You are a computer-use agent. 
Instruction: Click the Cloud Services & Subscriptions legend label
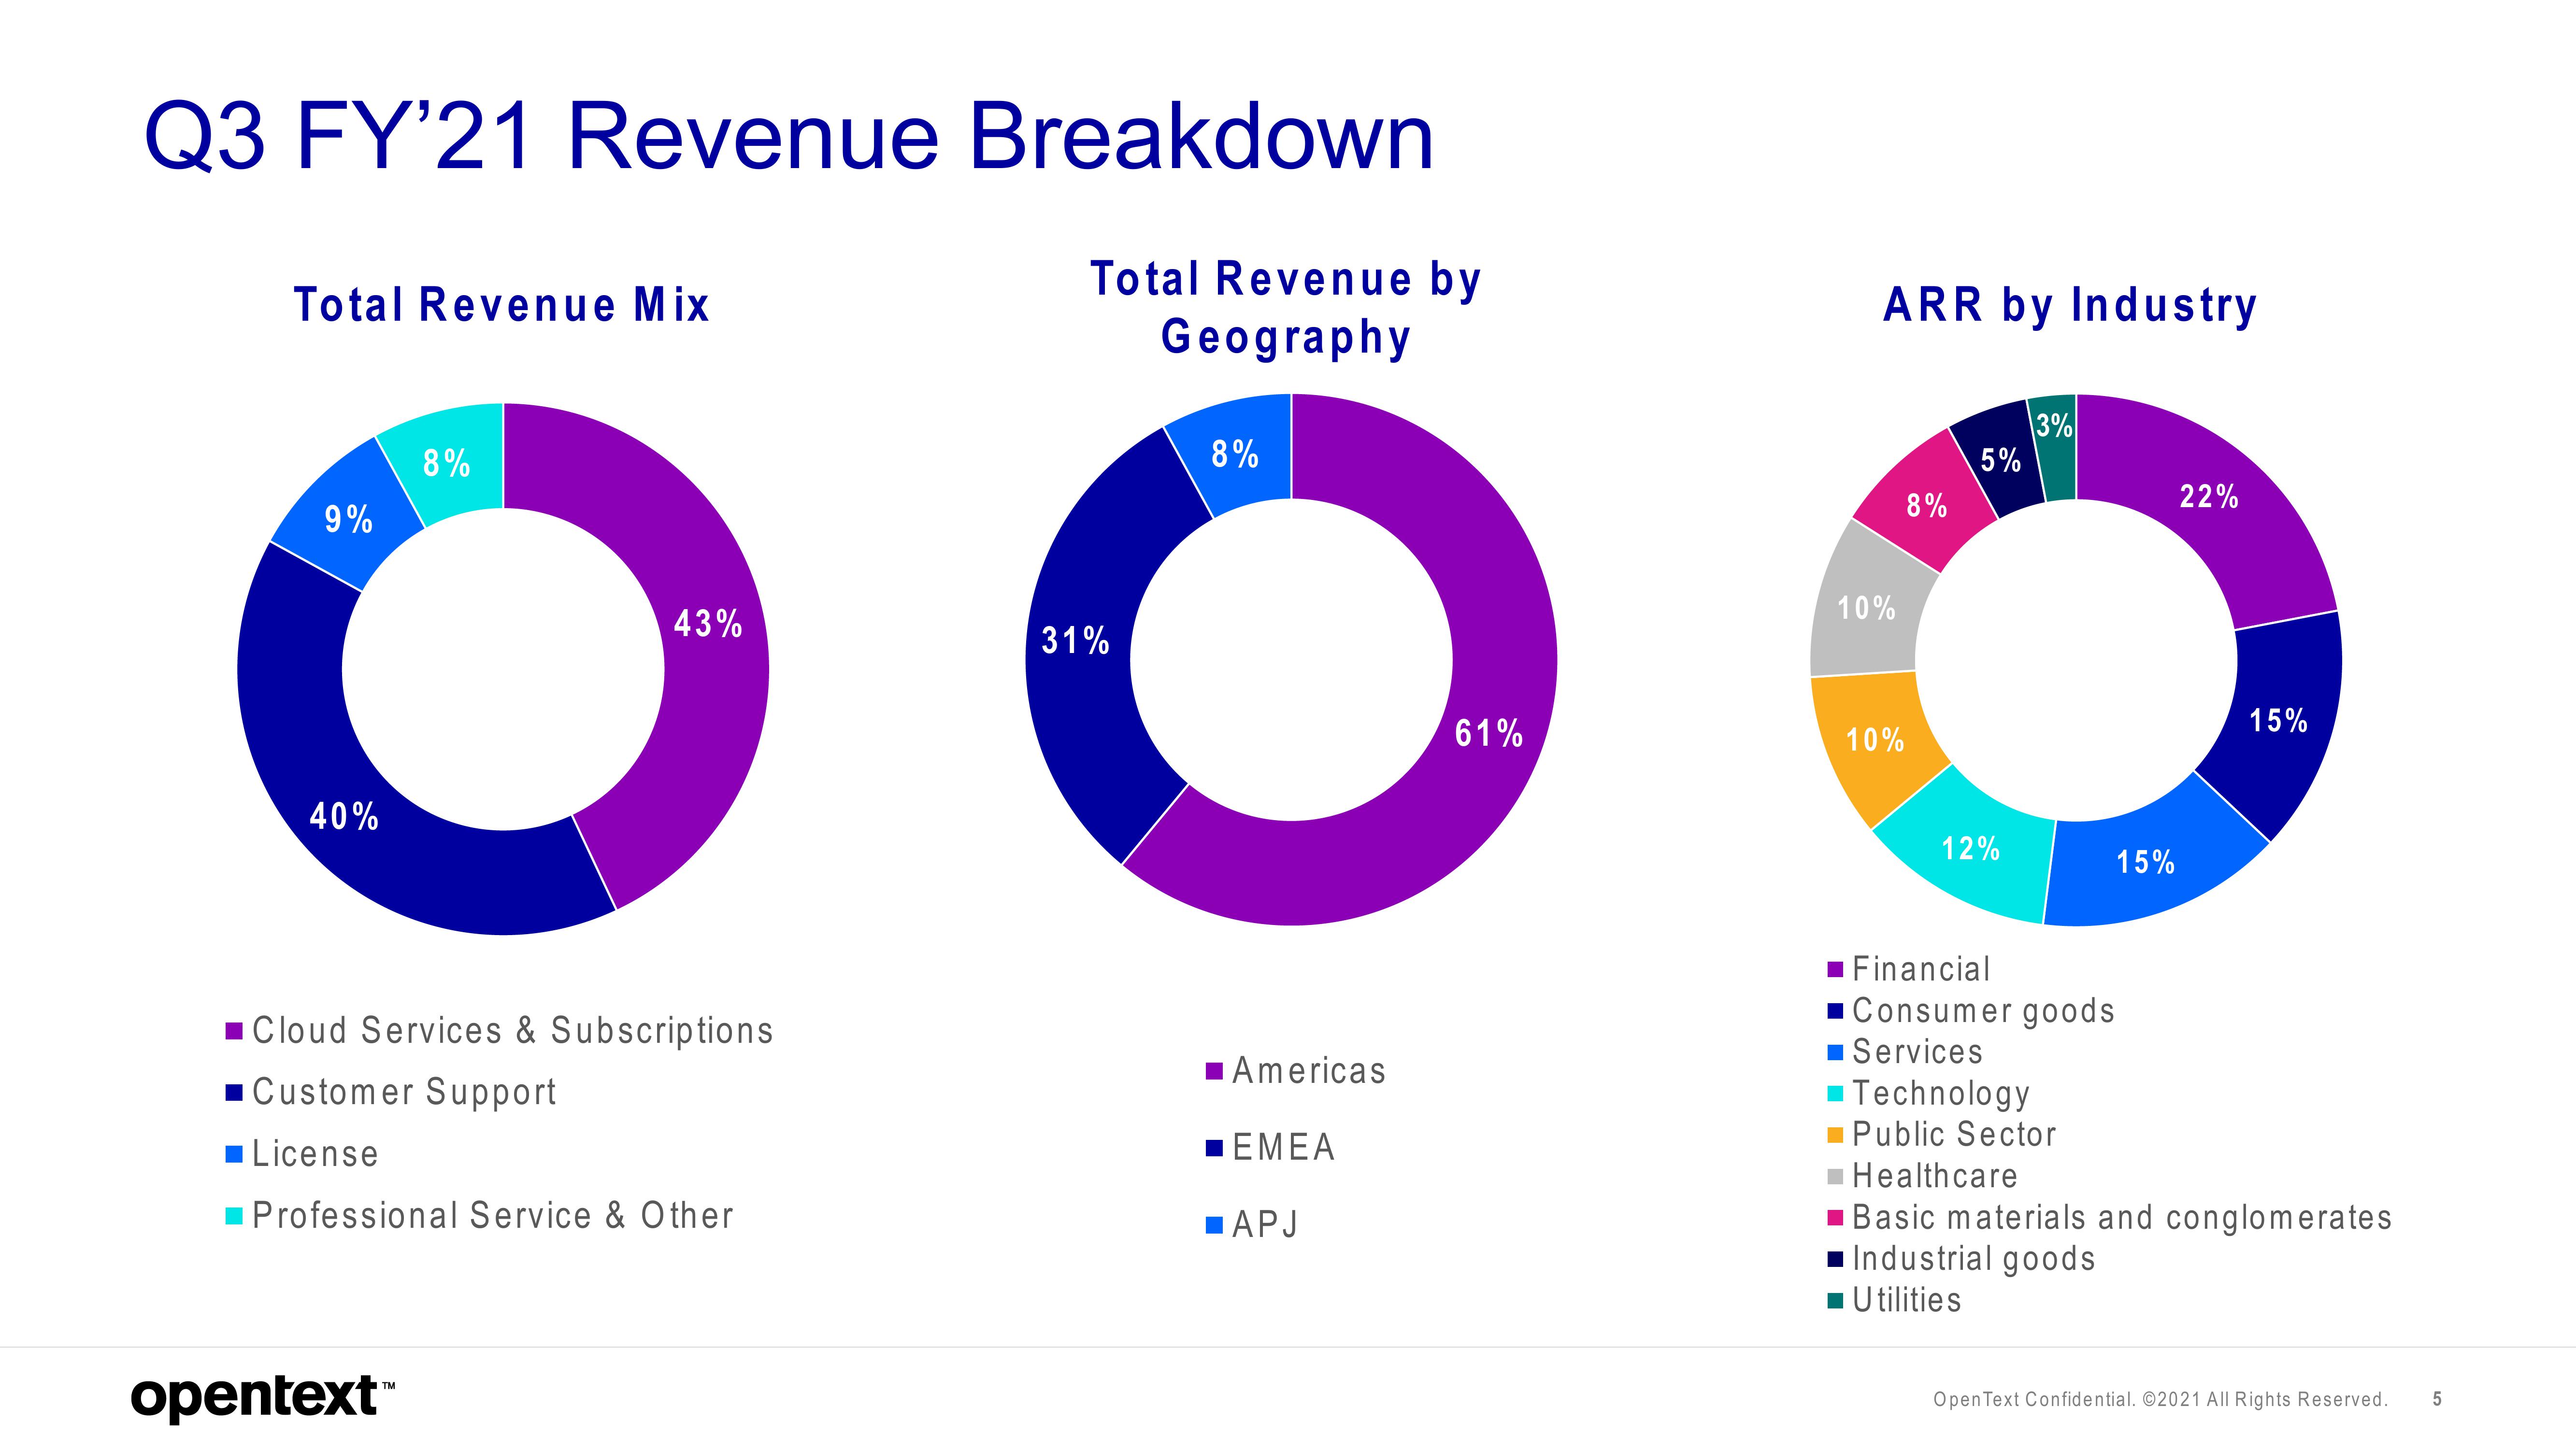coord(513,1031)
